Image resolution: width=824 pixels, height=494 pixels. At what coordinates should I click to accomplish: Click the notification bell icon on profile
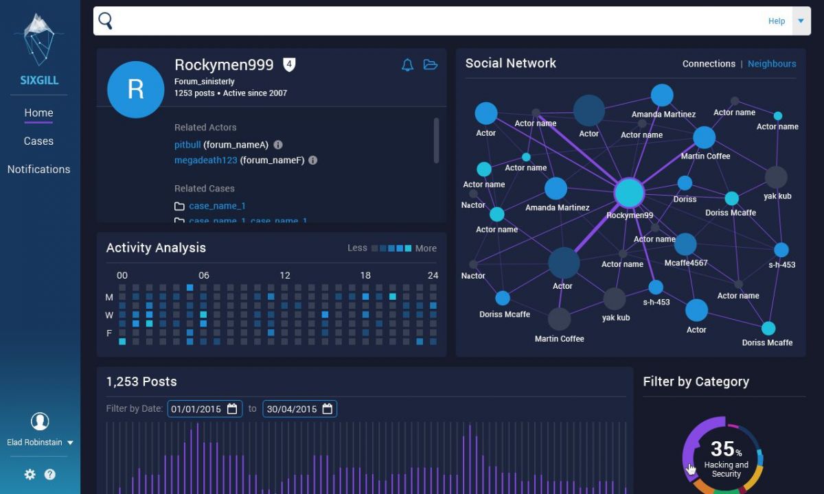point(407,65)
